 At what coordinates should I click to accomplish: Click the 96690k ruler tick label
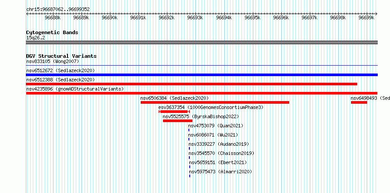110,18
